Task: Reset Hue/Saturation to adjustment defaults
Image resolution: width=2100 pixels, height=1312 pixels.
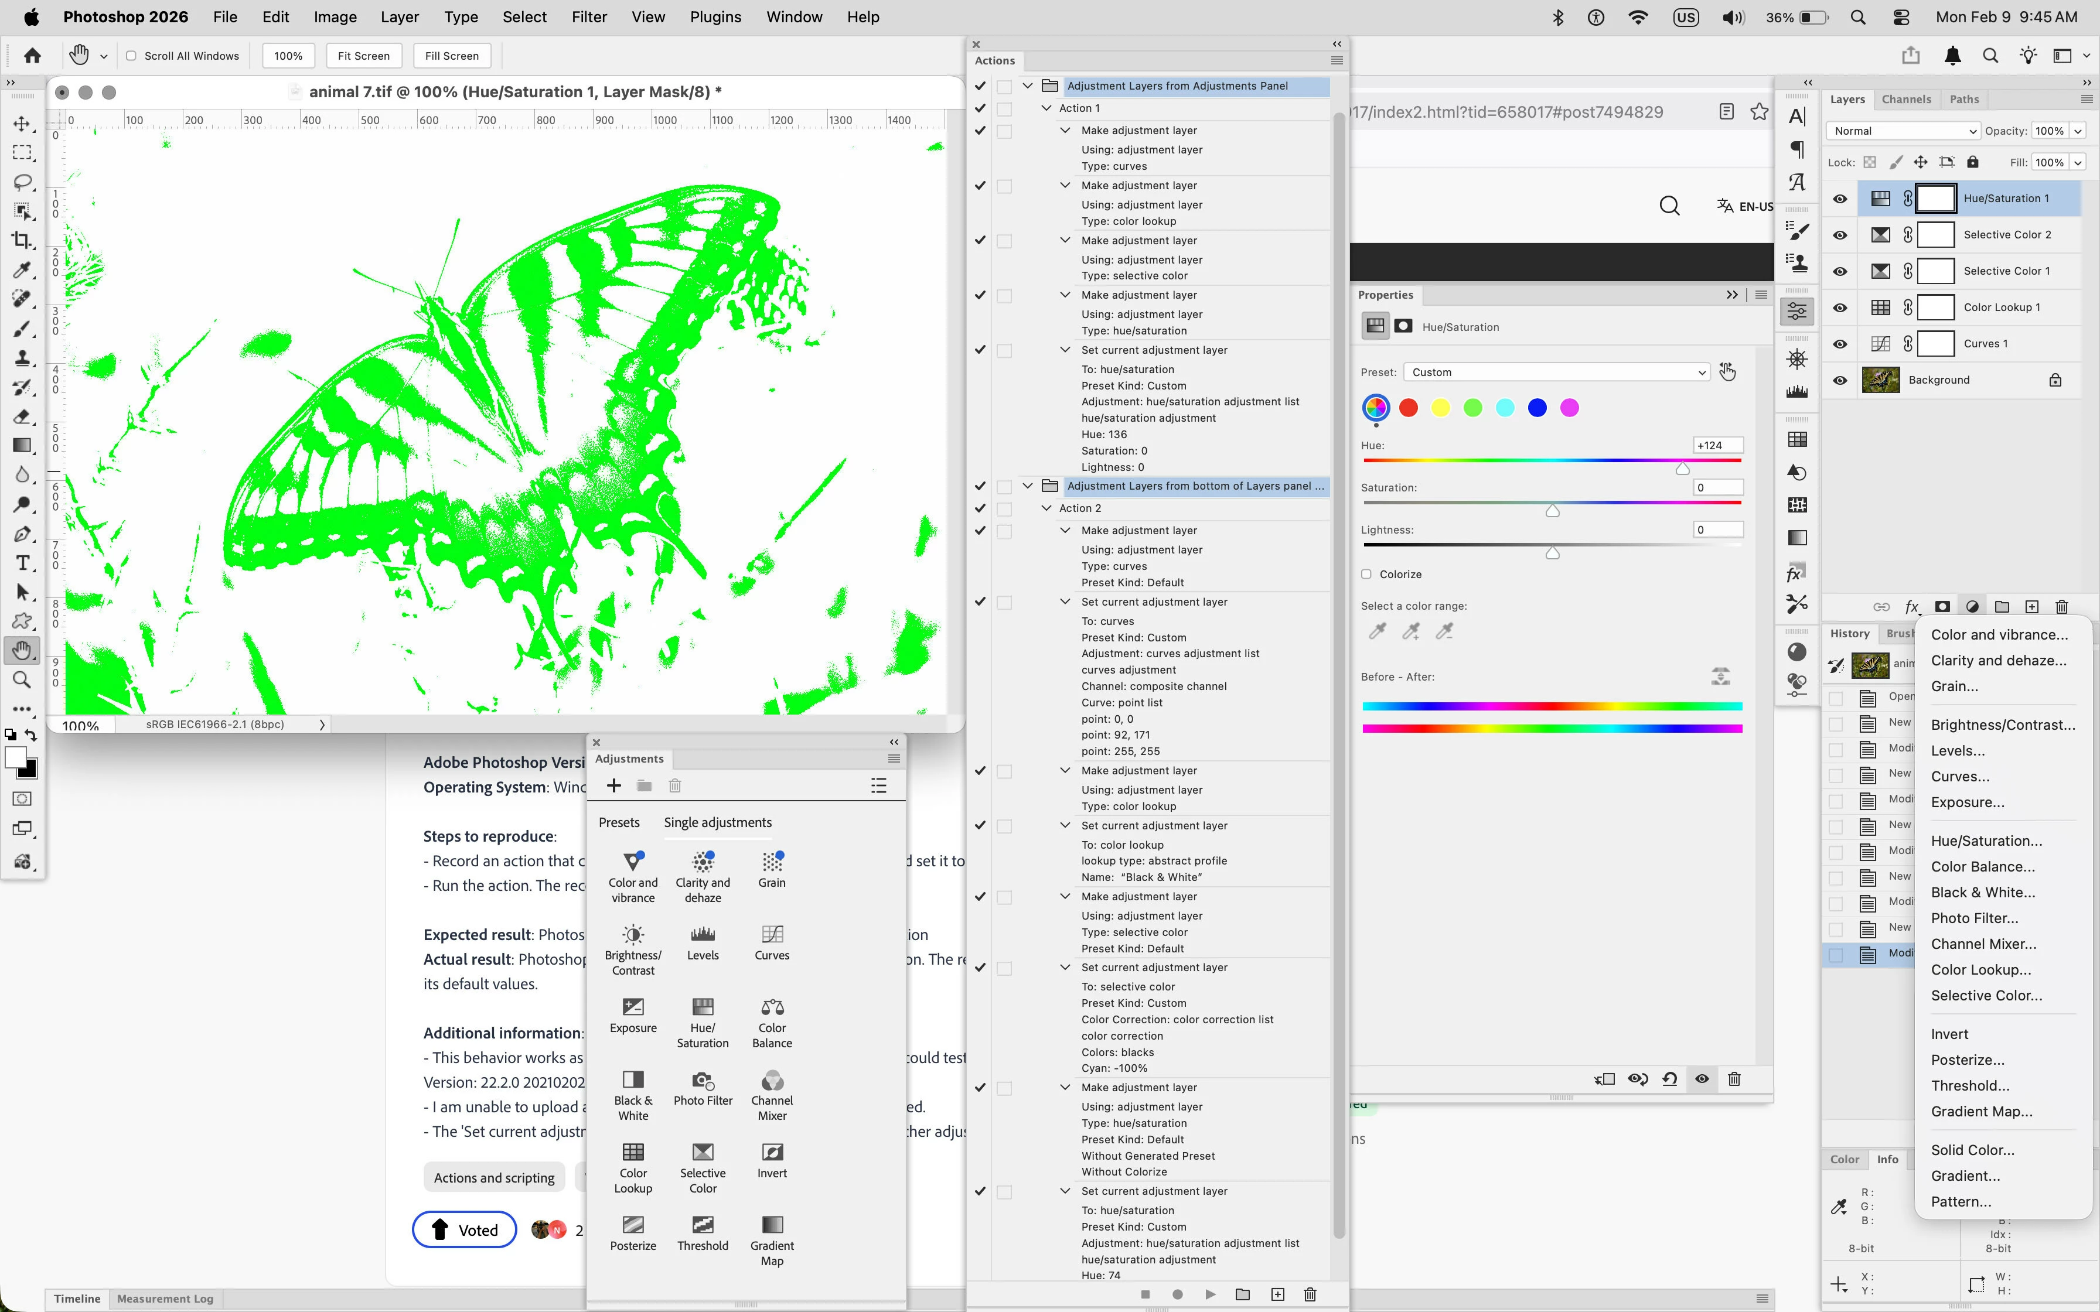Action: point(1669,1078)
